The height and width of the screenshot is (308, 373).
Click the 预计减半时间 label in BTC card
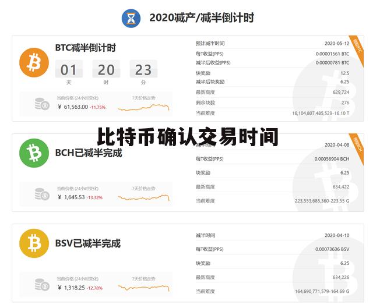click(x=210, y=44)
